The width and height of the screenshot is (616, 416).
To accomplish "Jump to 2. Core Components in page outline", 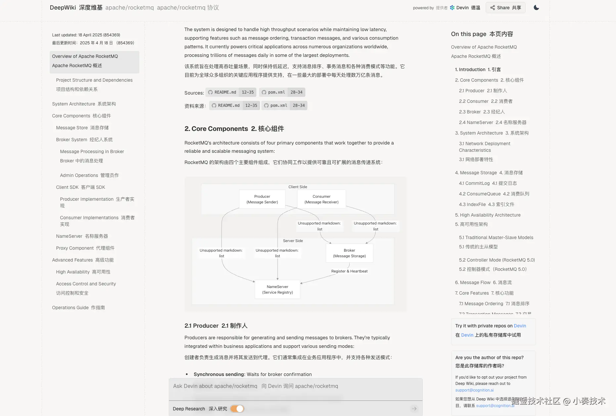I will [x=489, y=80].
